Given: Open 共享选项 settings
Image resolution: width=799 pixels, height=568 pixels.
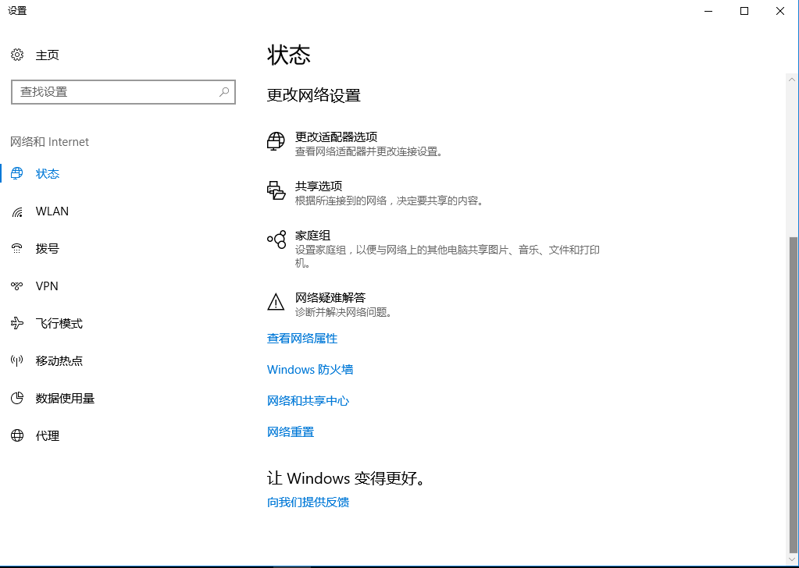Looking at the screenshot, I should click(319, 186).
